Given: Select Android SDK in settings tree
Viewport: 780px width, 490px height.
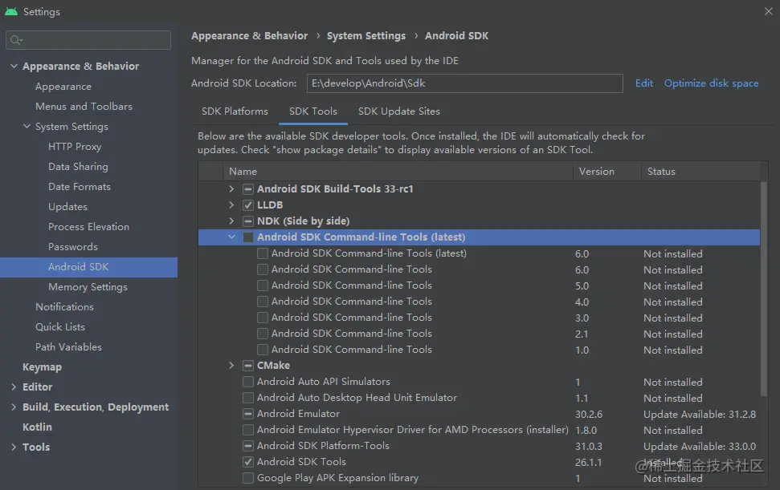Looking at the screenshot, I should click(x=88, y=267).
